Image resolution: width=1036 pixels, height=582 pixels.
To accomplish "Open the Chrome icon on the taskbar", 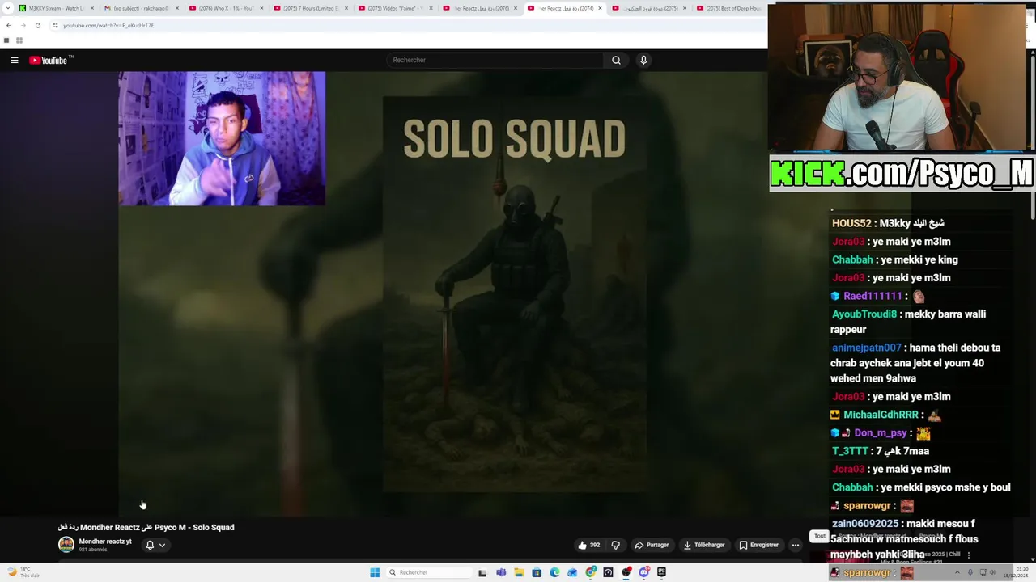I will [x=591, y=572].
